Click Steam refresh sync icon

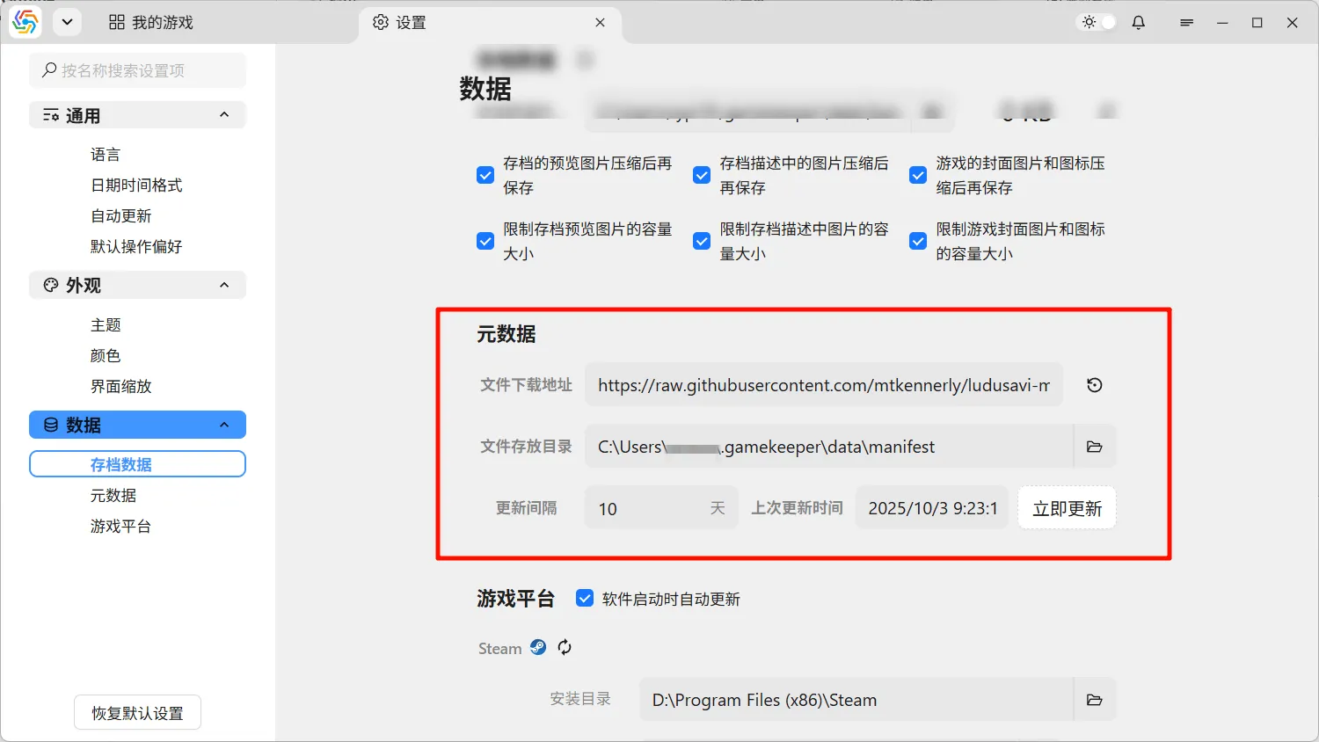pyautogui.click(x=565, y=647)
